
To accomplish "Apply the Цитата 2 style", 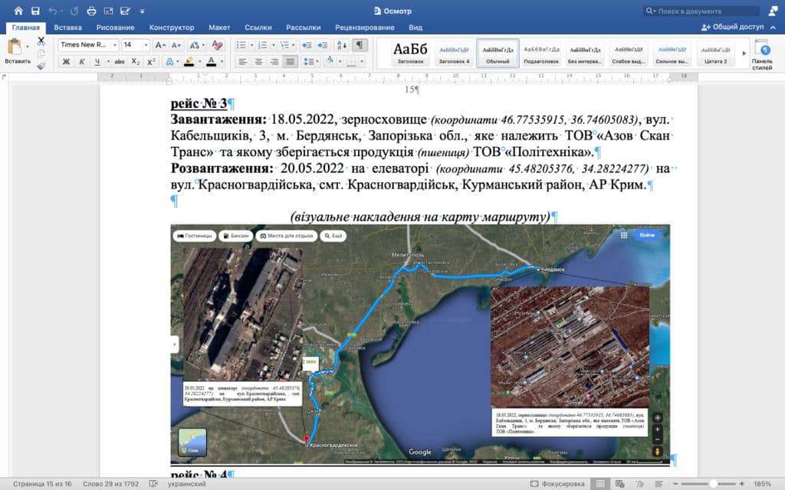I will tap(715, 53).
